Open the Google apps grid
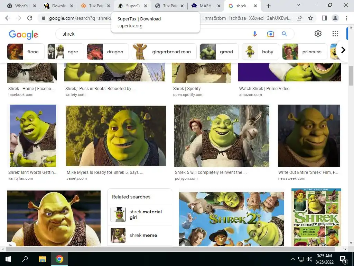This screenshot has height=266, width=354. coord(335,34)
